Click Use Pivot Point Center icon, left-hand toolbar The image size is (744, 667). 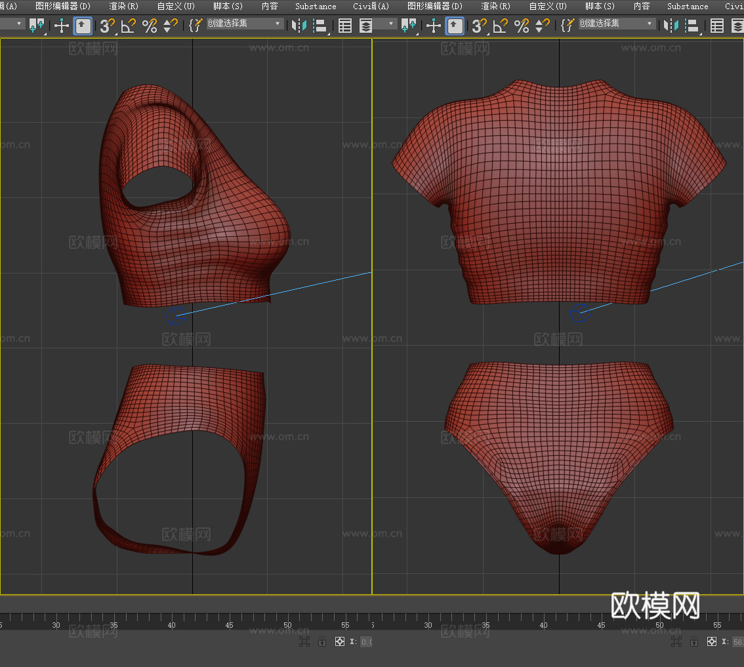click(x=37, y=26)
